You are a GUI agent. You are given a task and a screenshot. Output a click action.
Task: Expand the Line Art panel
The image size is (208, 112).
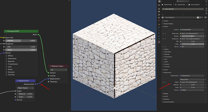tap(163, 96)
